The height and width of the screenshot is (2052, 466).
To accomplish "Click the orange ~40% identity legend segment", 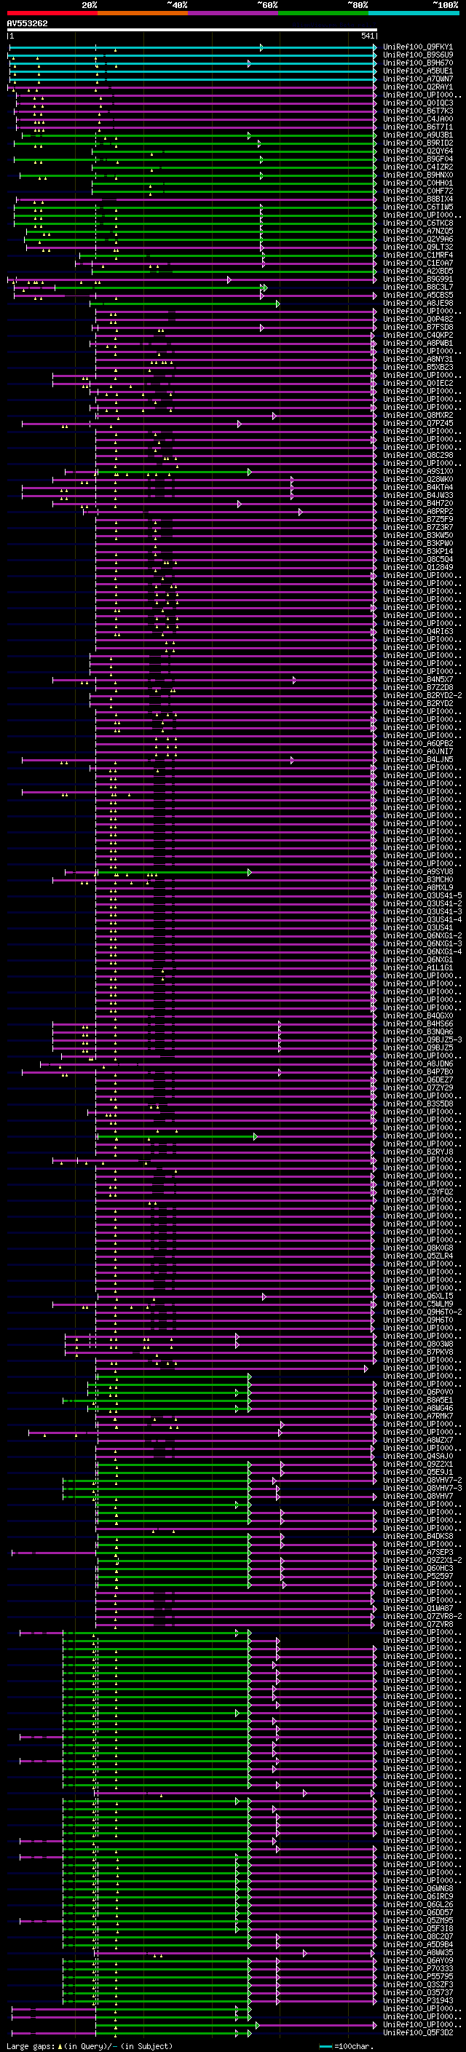I will click(143, 13).
